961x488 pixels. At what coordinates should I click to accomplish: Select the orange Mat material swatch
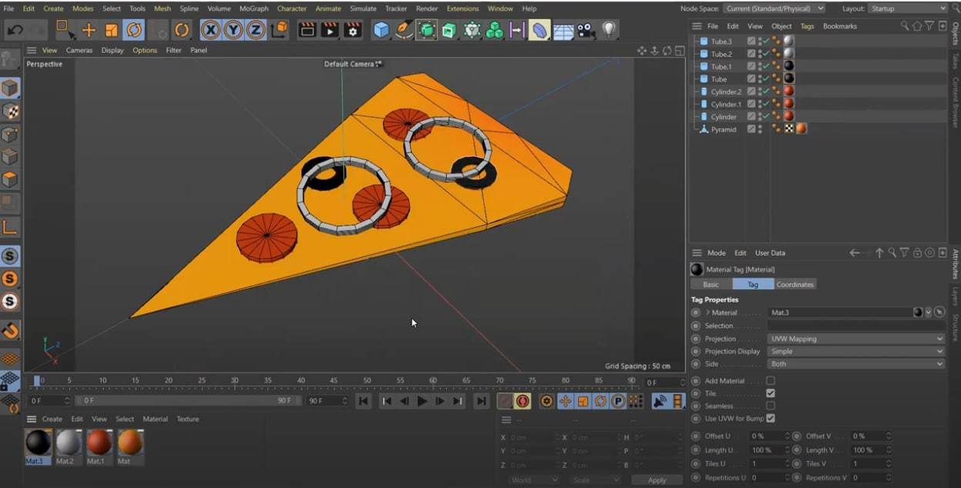[130, 443]
